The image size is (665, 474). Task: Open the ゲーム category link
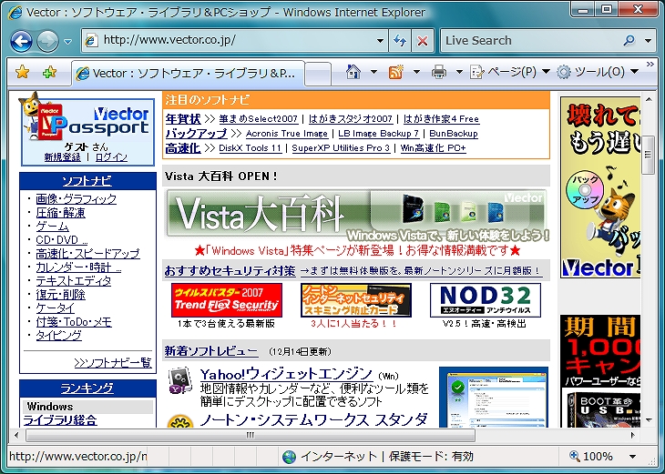pos(52,226)
